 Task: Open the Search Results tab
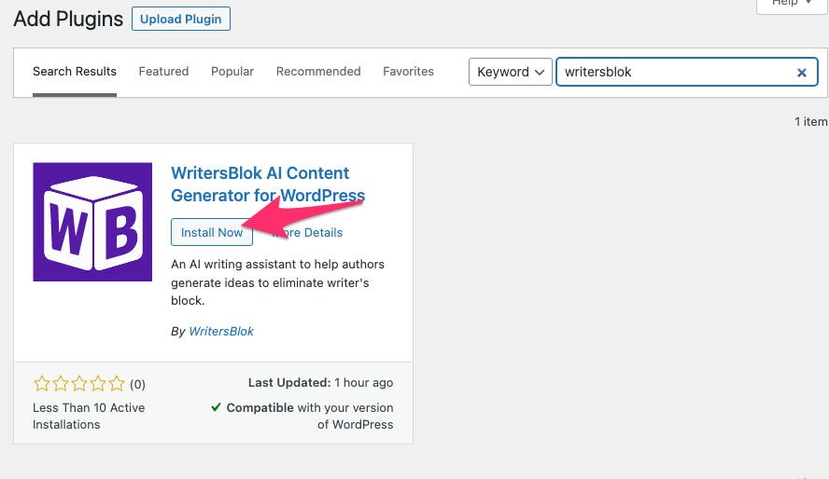75,72
